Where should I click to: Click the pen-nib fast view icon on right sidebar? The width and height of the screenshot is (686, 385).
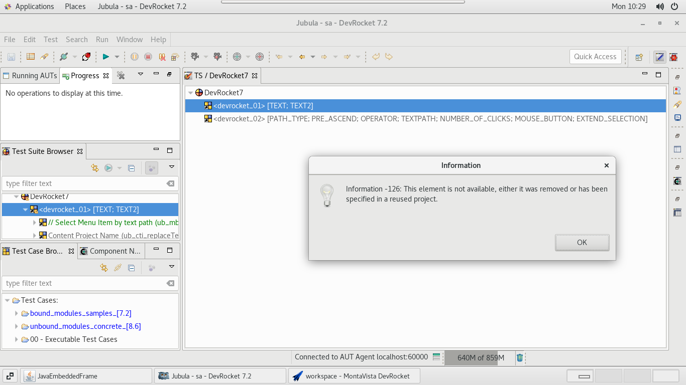[677, 104]
